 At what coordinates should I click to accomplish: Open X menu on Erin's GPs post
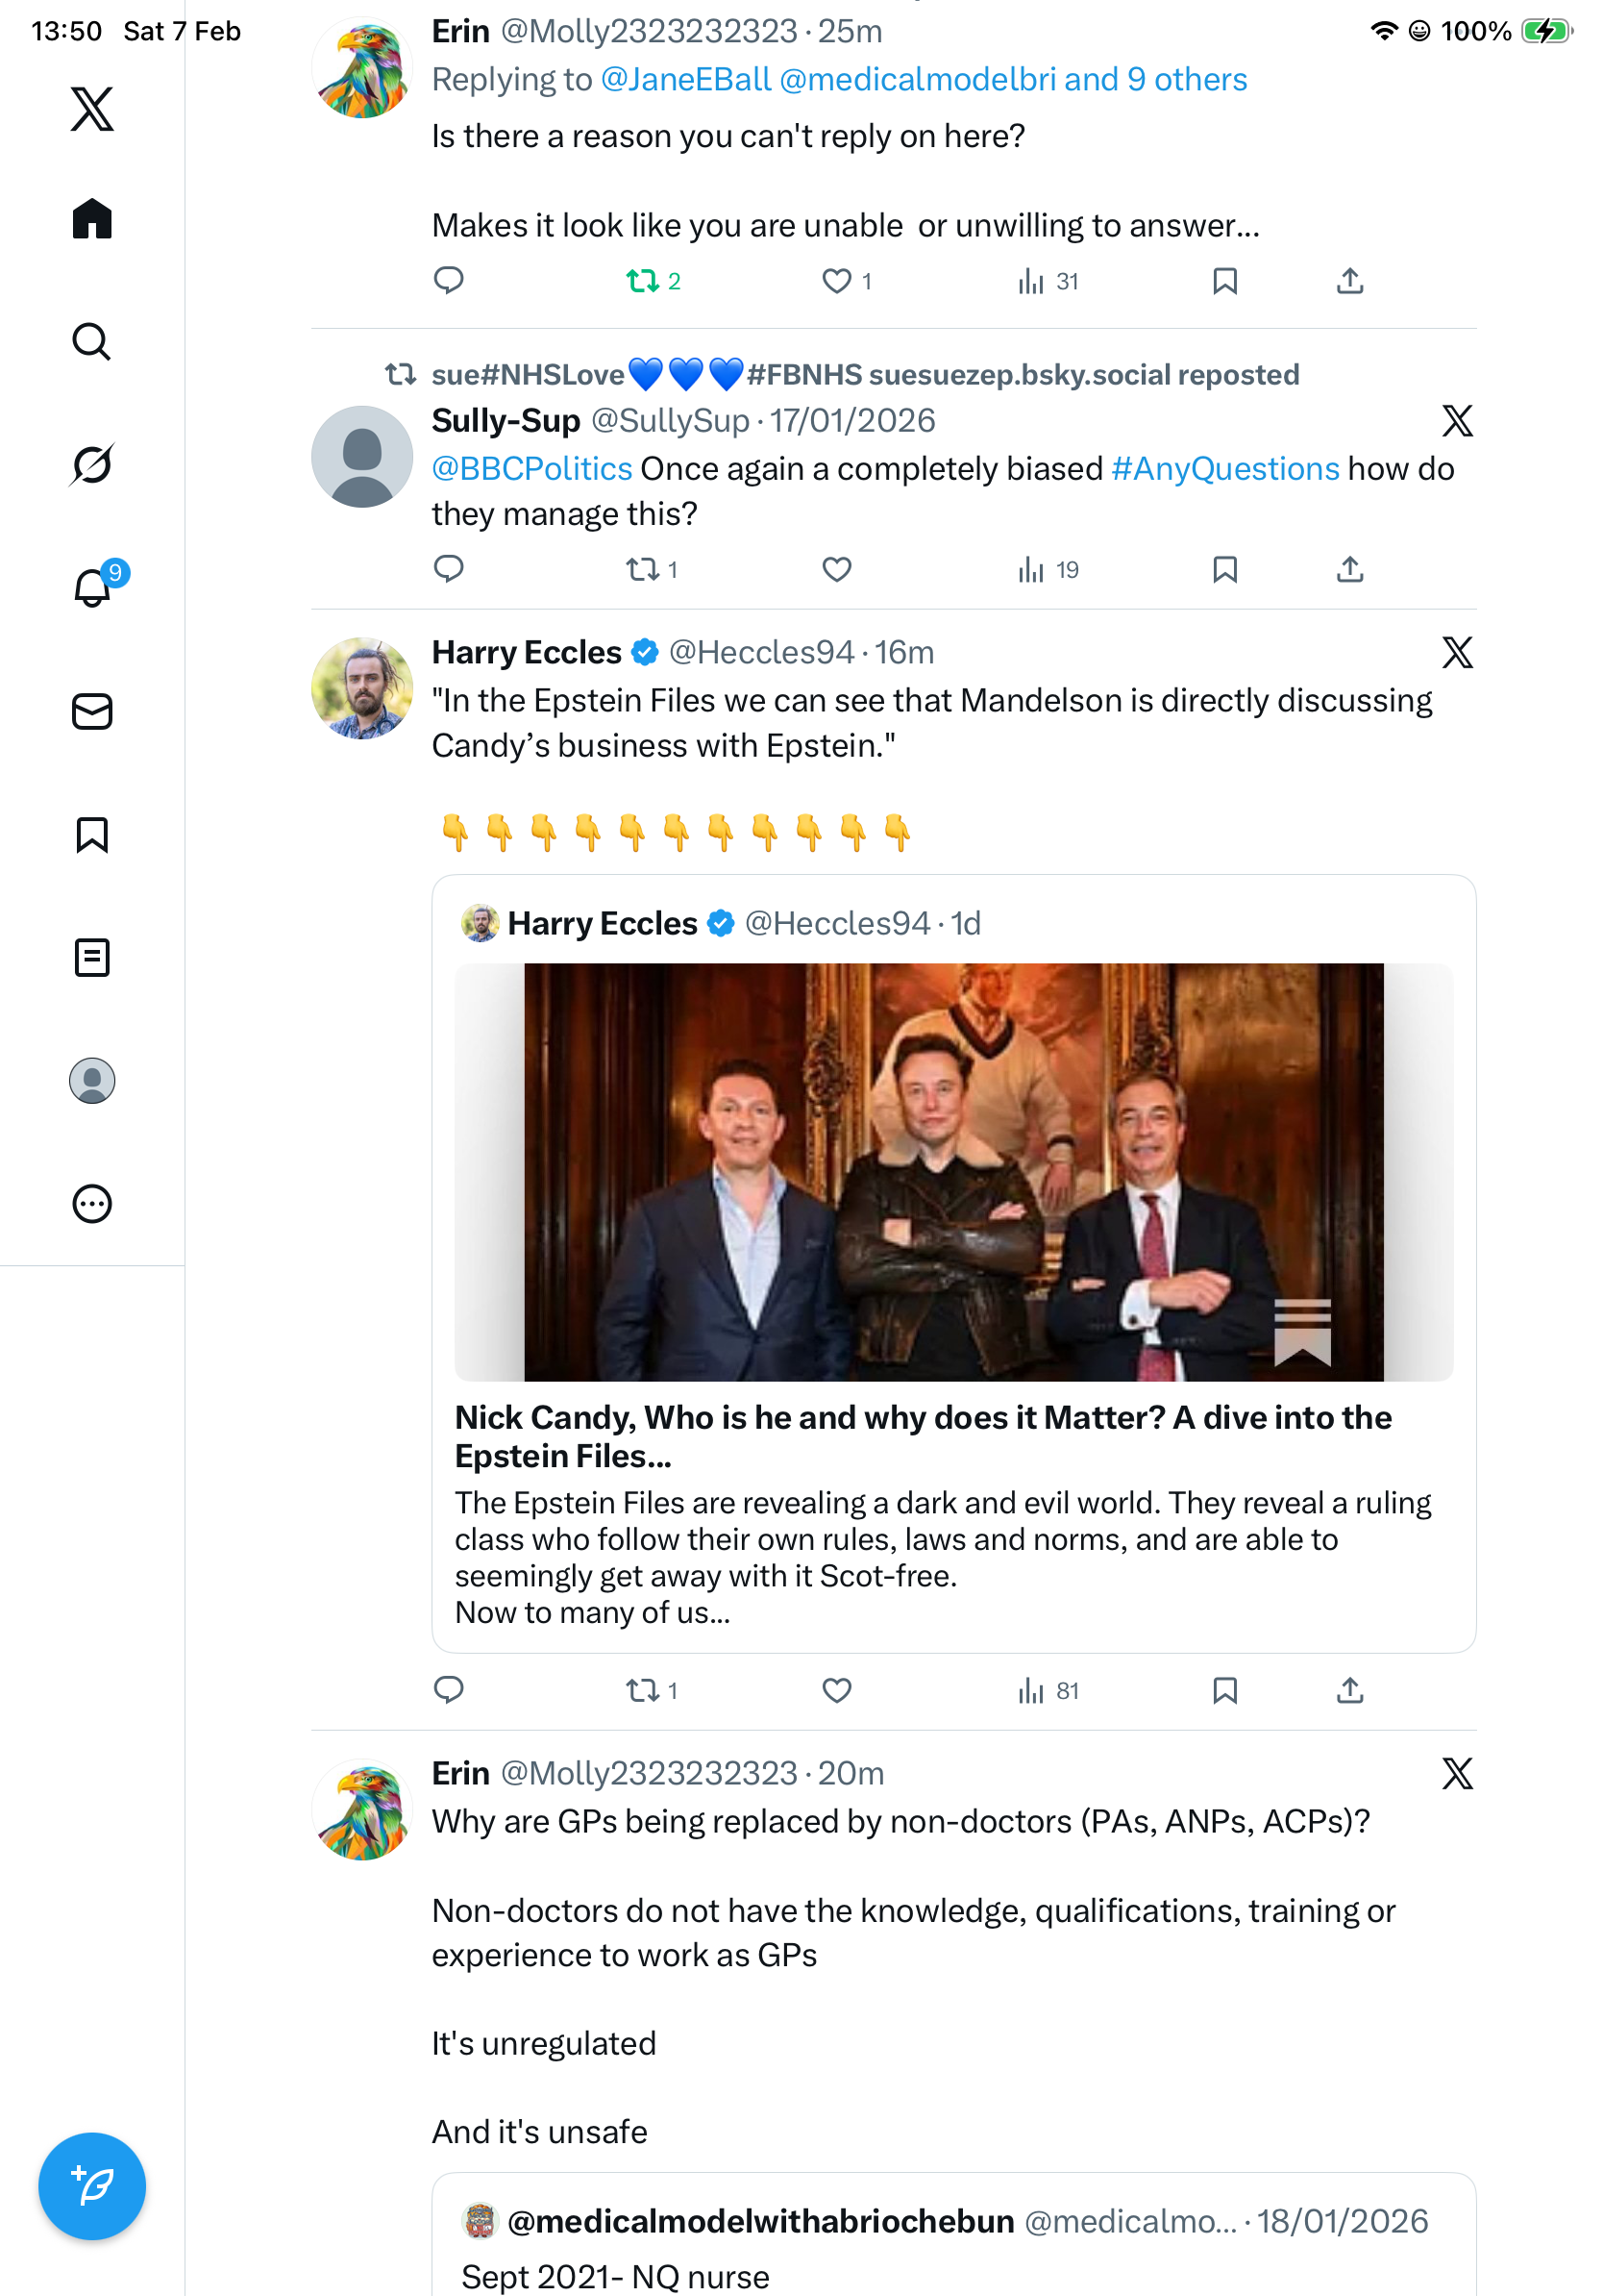pos(1457,1774)
